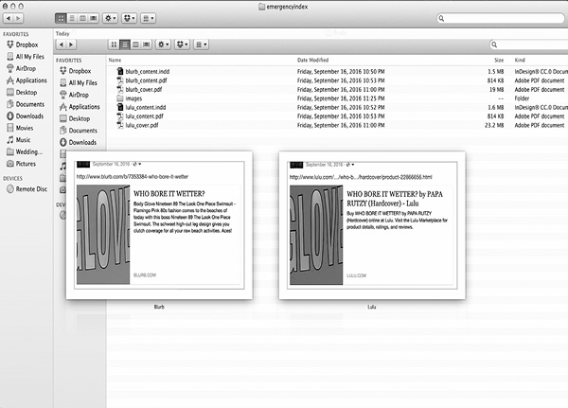Screen dimensions: 568x408
Task: Open Arrange menu in inner toolbar
Action: pyautogui.click(x=201, y=44)
